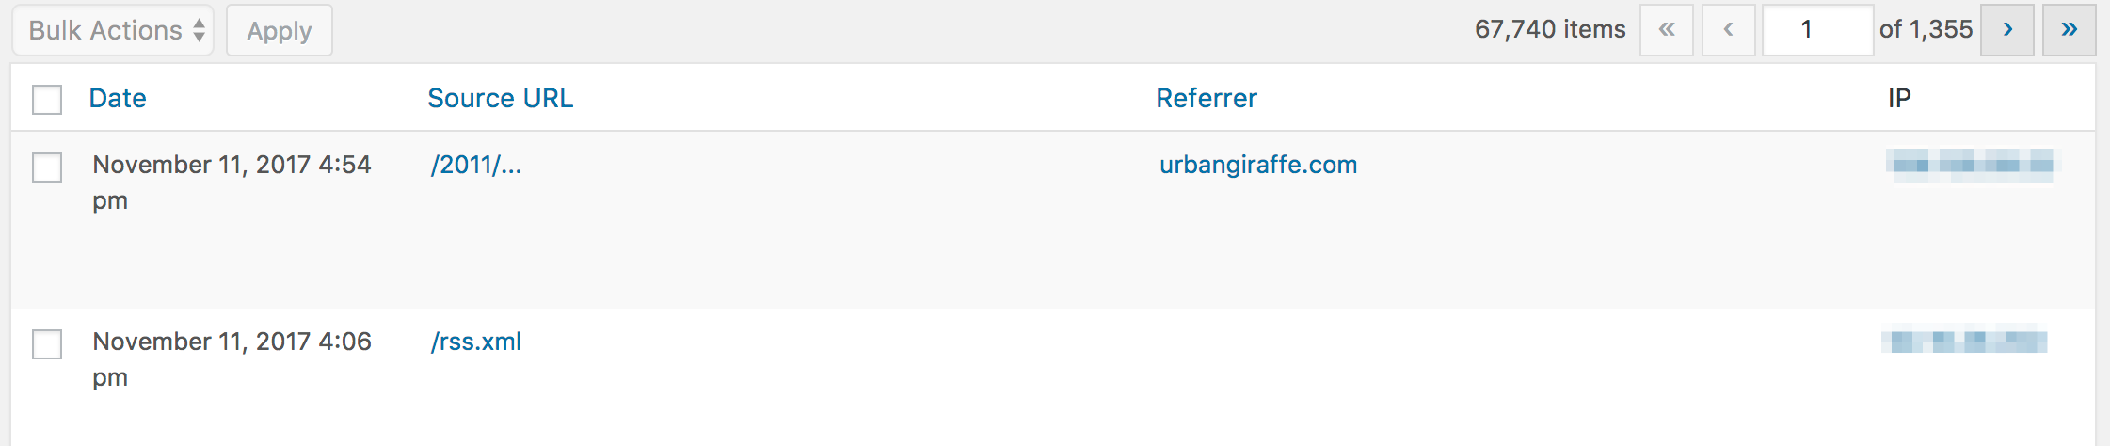Click the IP column header
This screenshot has width=2110, height=446.
pos(1899,98)
